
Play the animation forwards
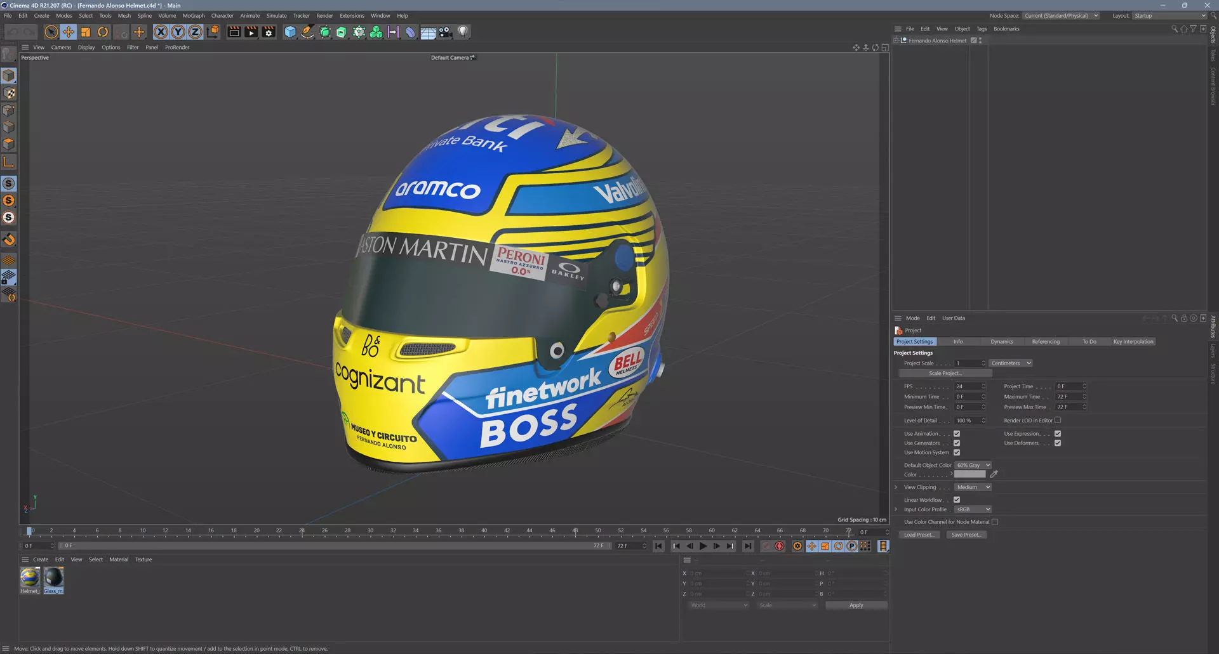(703, 546)
